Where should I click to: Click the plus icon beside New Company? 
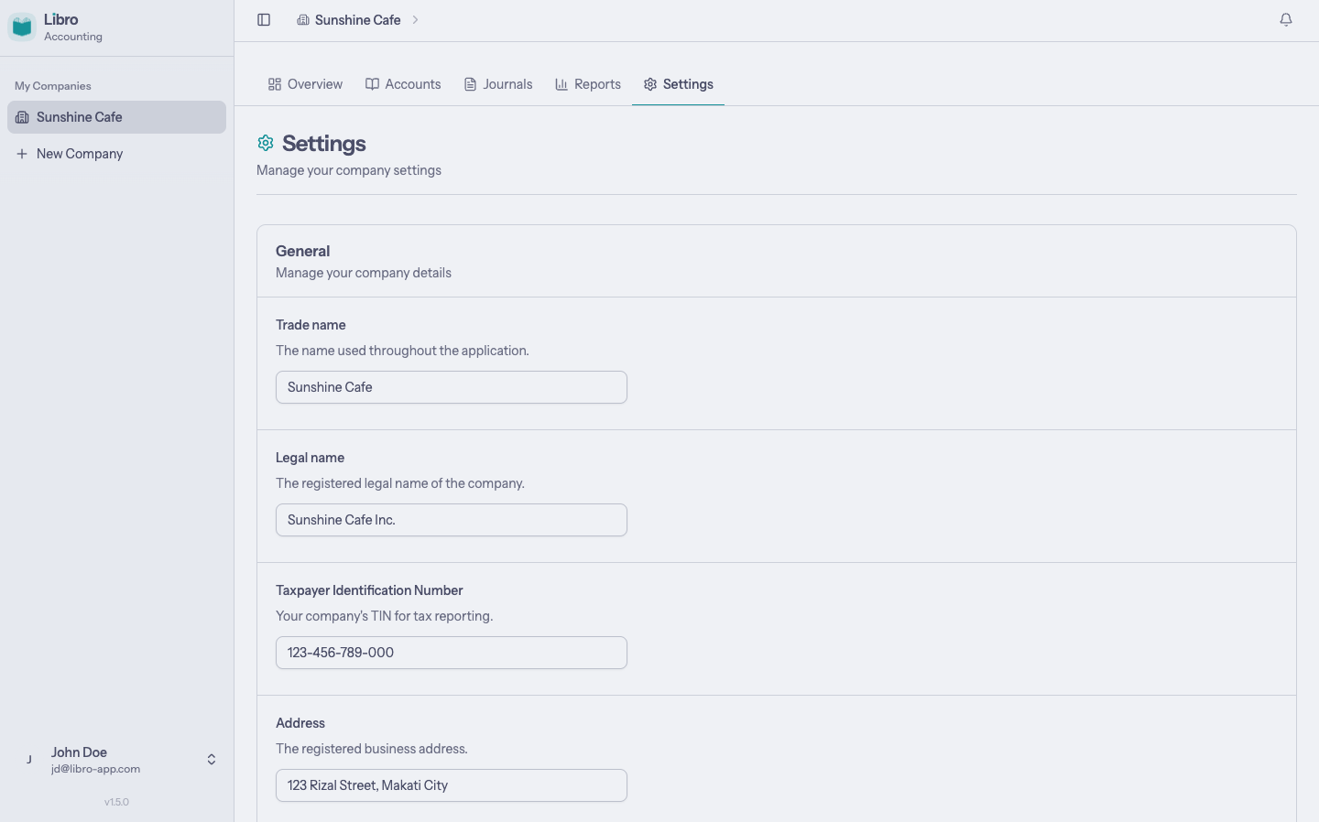(22, 154)
